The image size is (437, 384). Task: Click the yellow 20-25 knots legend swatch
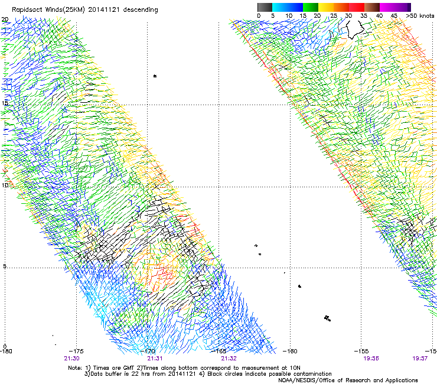point(326,7)
